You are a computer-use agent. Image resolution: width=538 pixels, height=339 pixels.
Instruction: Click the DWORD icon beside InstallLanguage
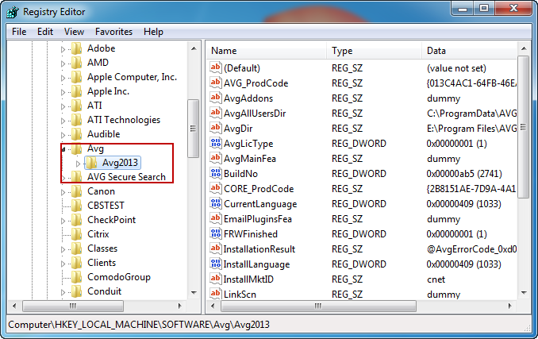point(216,264)
